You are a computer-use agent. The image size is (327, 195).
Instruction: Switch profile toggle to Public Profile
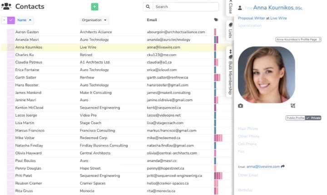point(296,118)
